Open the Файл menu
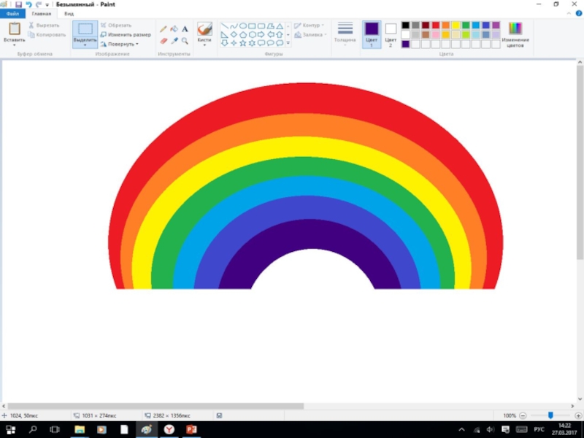Viewport: 584px width, 438px height. tap(12, 14)
